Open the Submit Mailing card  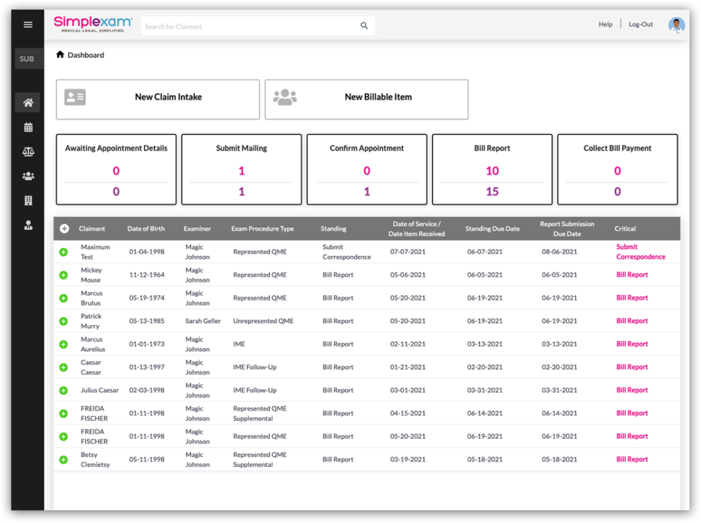[x=242, y=169]
